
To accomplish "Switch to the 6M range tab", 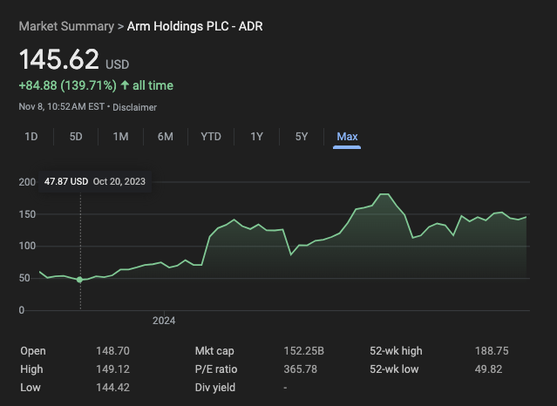I will pos(166,137).
